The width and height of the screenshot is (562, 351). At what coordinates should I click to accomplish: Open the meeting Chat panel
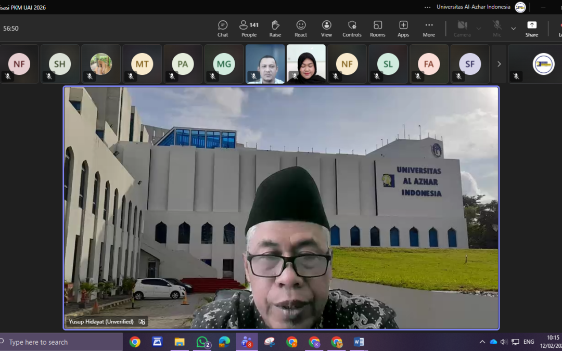[x=223, y=29]
